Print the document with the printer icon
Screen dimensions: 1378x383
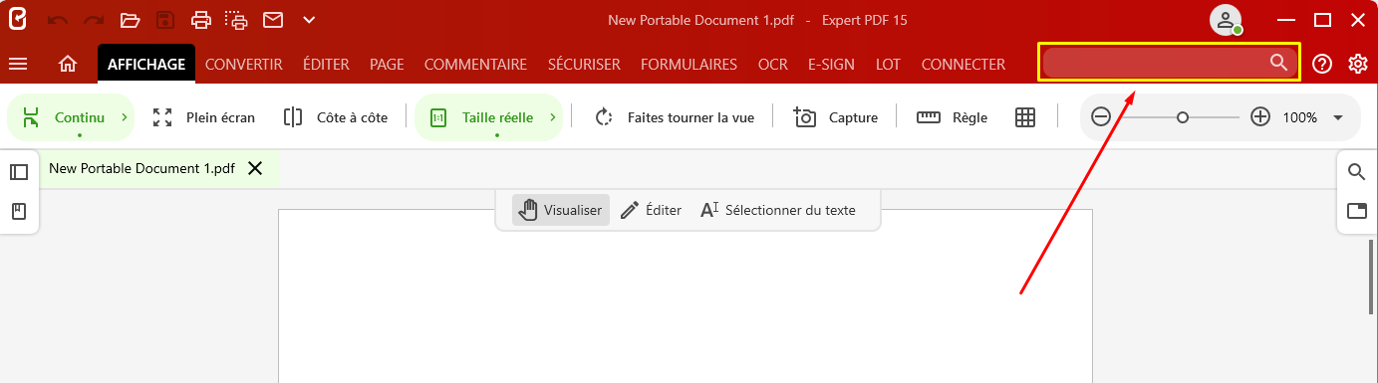coord(201,20)
